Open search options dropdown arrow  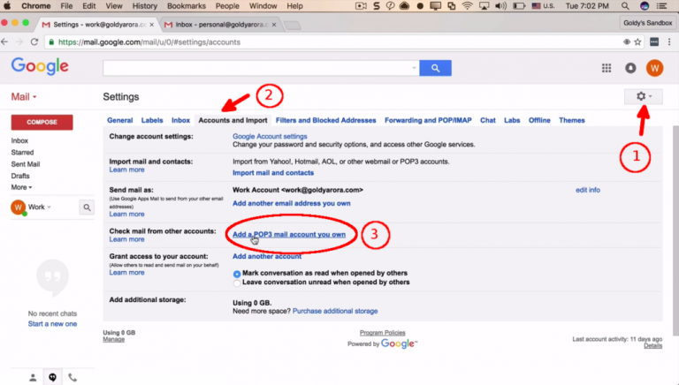tap(414, 68)
